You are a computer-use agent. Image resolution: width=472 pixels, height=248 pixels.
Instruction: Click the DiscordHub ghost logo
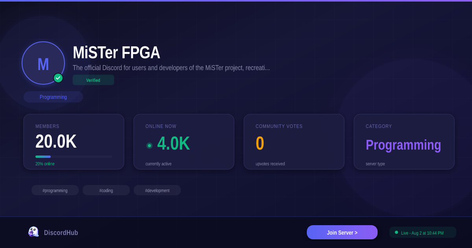pyautogui.click(x=33, y=232)
